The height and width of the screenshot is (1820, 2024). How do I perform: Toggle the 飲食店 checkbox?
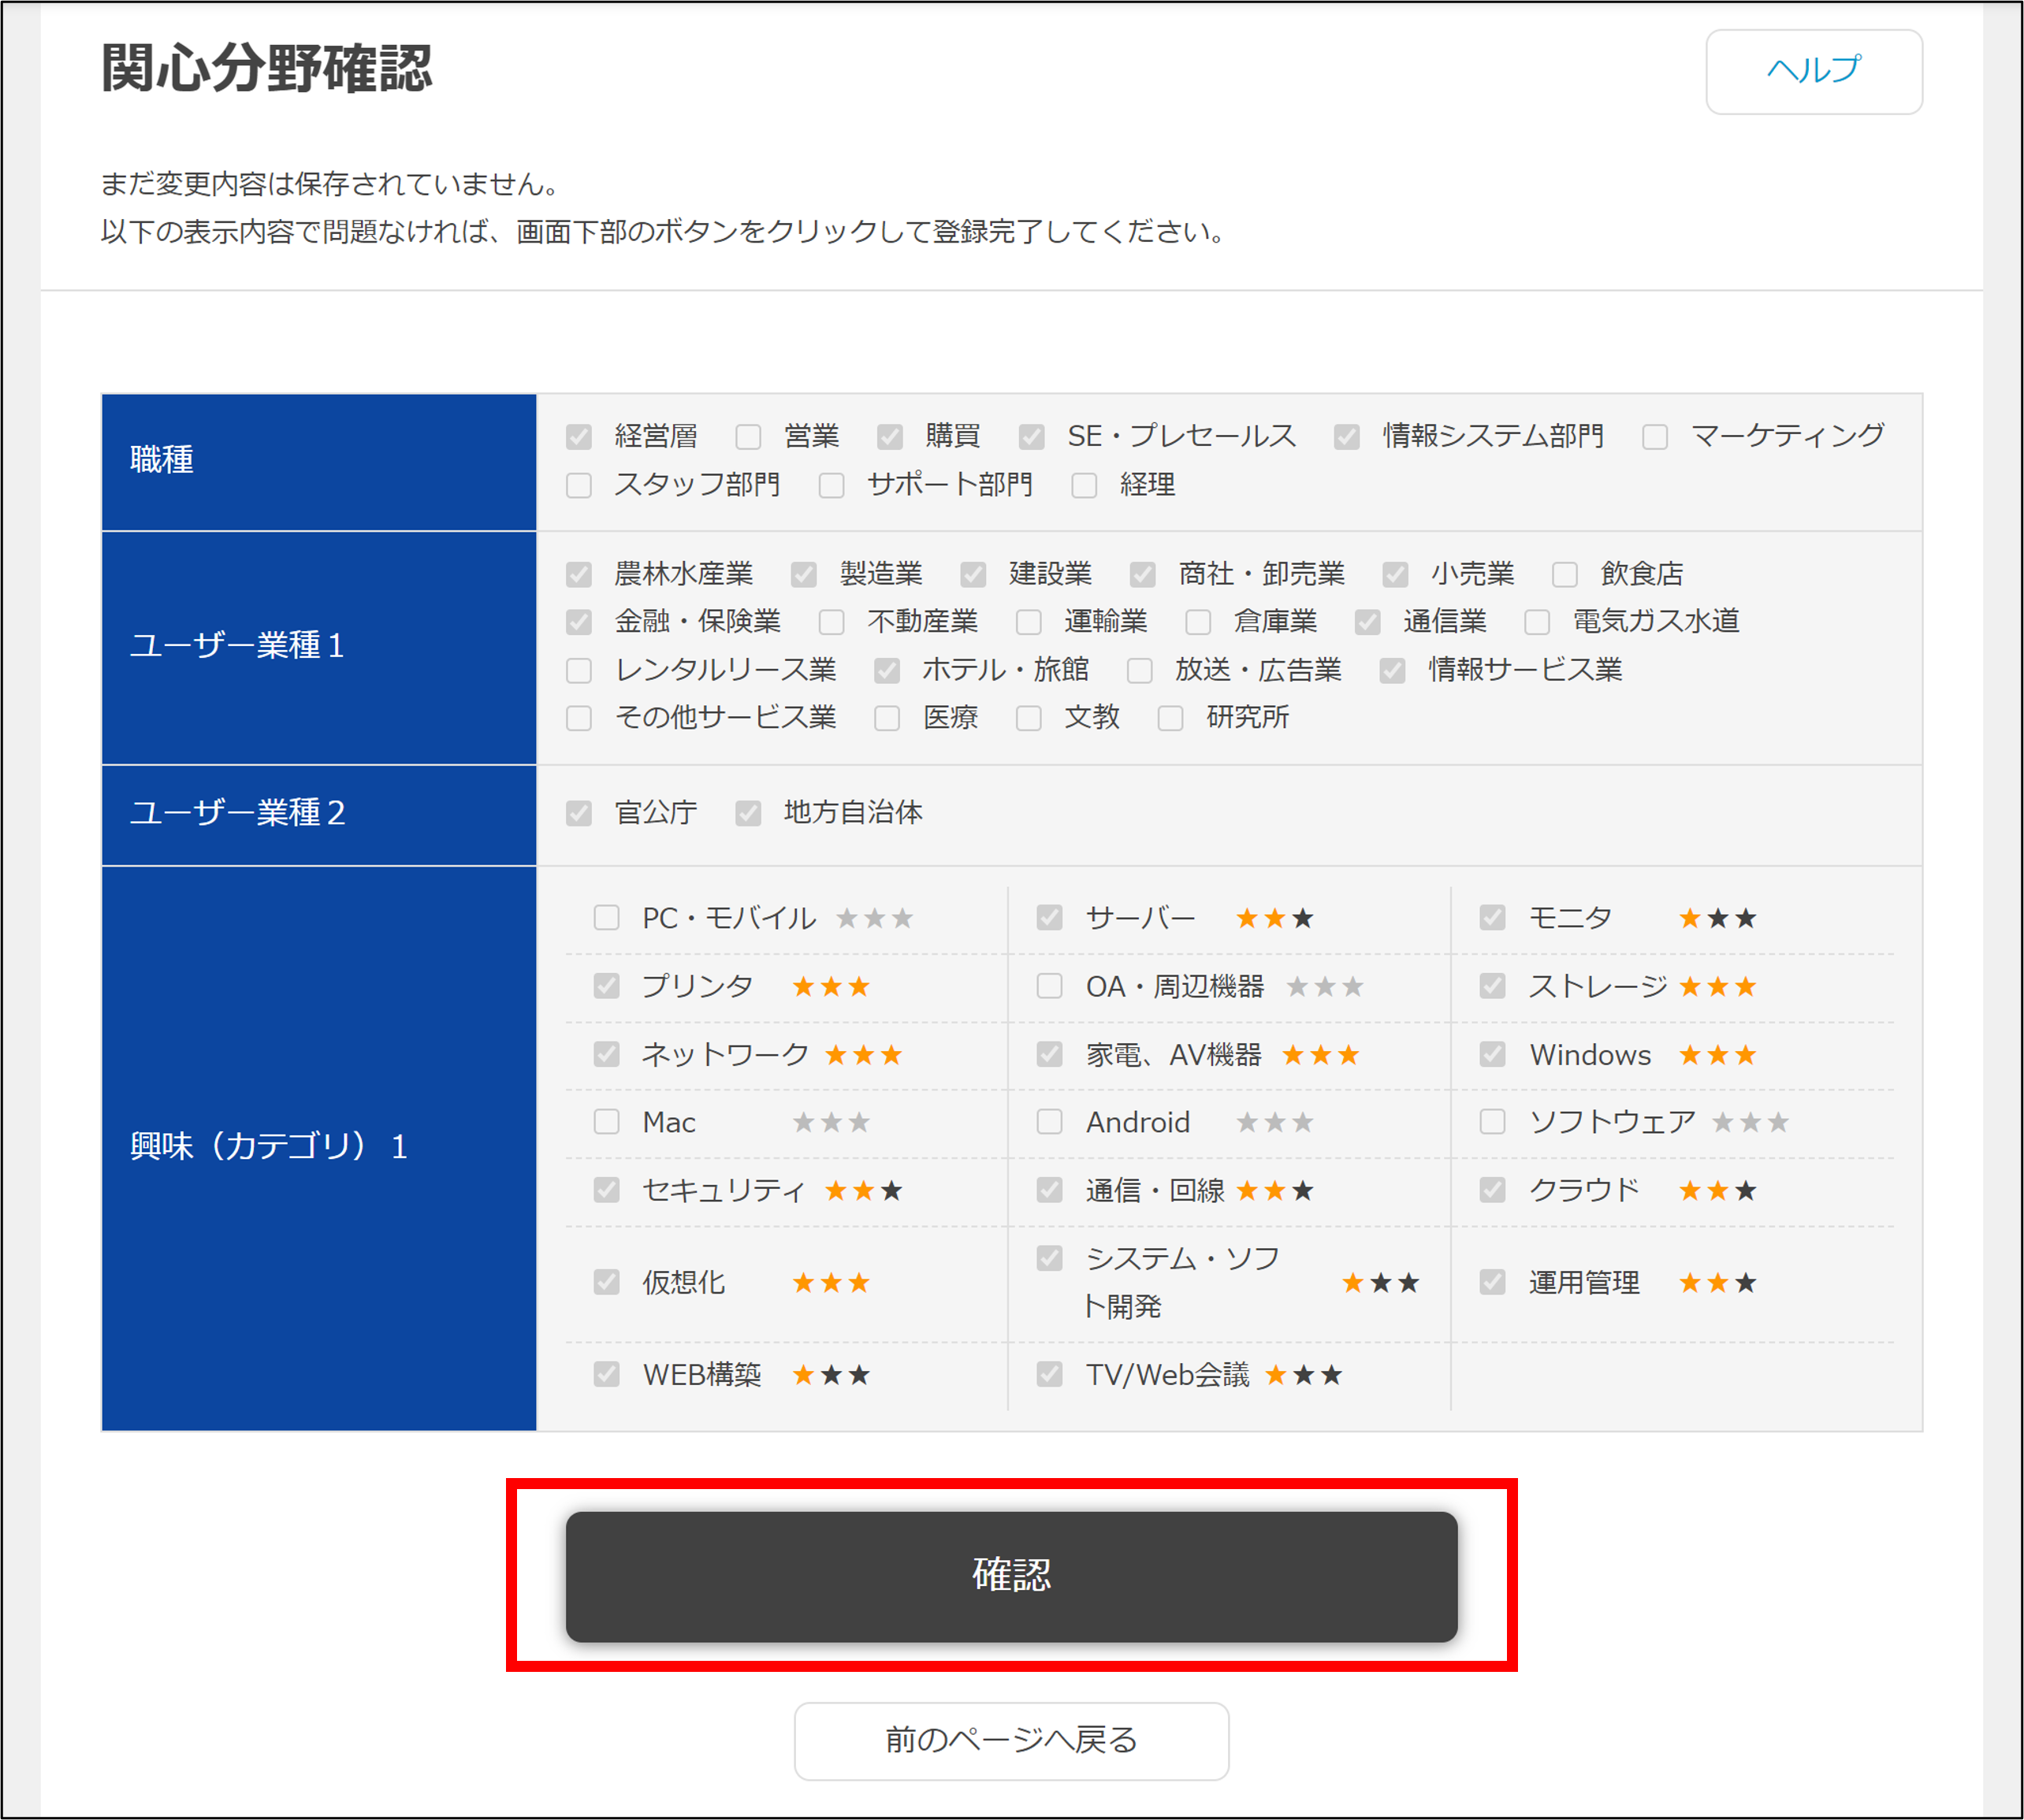point(1565,574)
